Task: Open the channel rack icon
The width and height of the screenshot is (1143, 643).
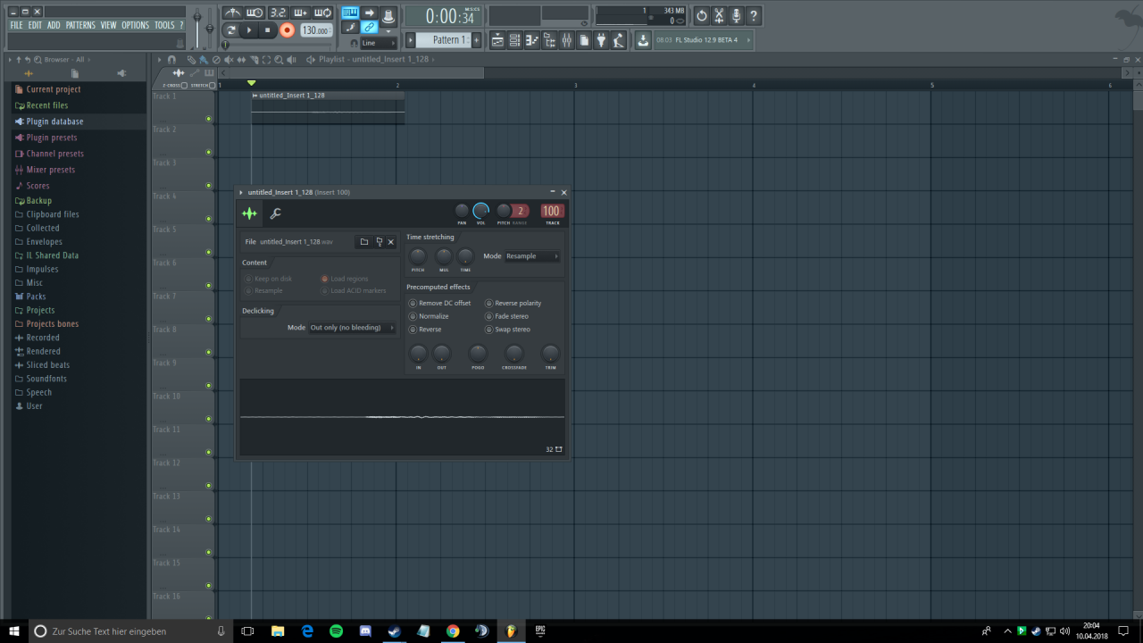Action: [x=515, y=40]
